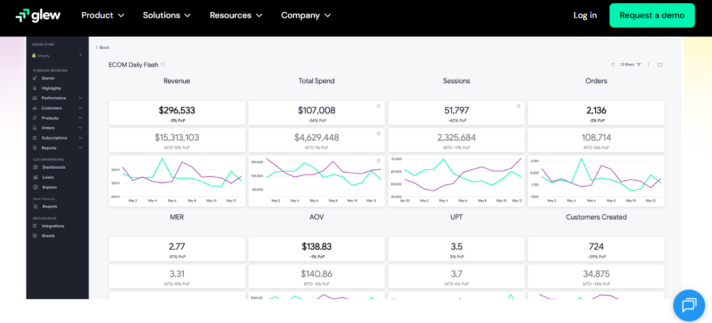Click the Sheets icon in sidebar
The image size is (712, 323).
click(x=35, y=235)
